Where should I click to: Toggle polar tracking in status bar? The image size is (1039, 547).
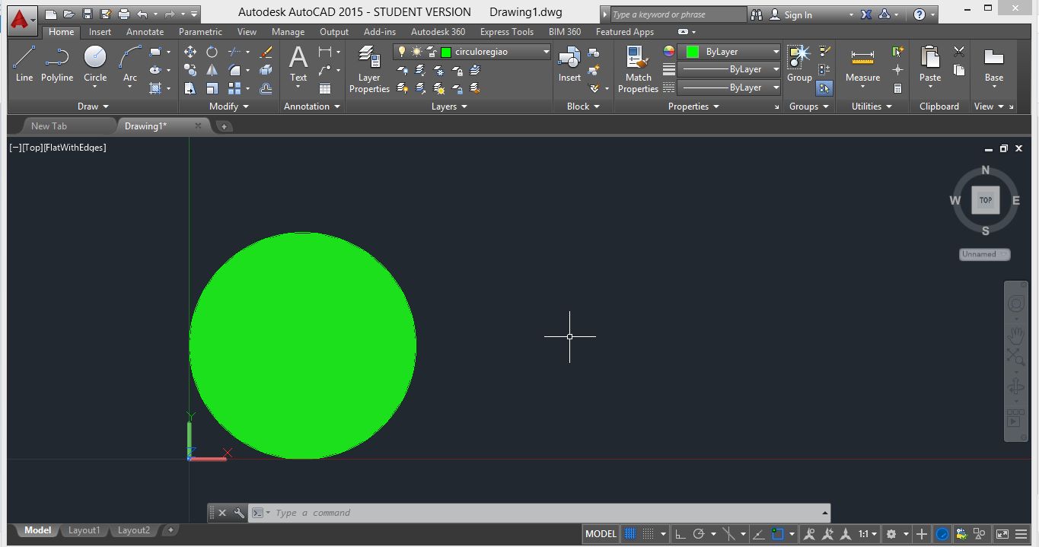[698, 534]
